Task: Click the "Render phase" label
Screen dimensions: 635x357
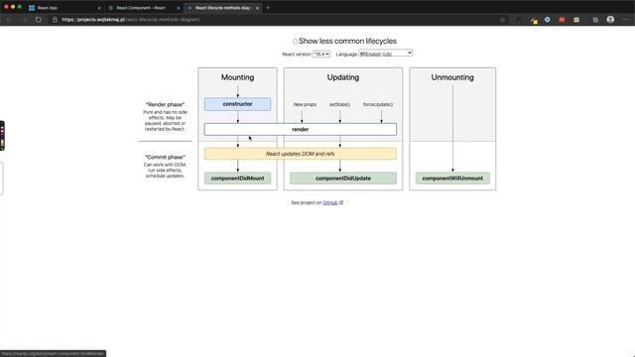Action: coord(166,104)
